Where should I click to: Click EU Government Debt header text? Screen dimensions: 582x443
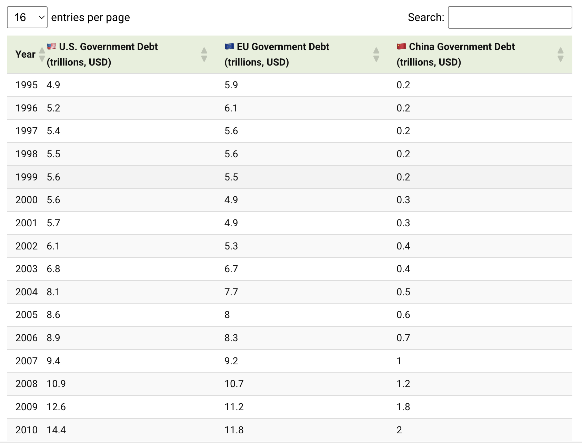[x=283, y=47]
